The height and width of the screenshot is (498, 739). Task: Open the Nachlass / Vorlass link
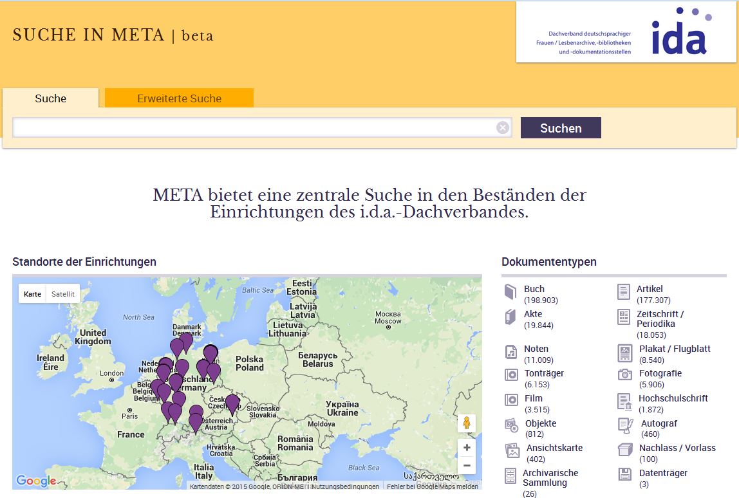point(677,448)
